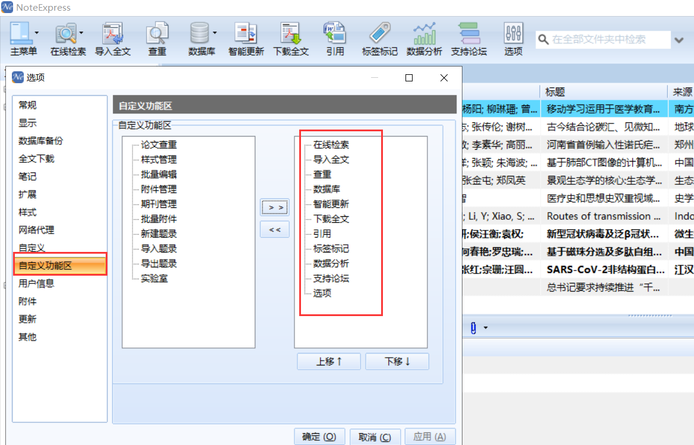The image size is (694, 445).
Task: Select 标签标记 in the ribbon list
Action: (x=331, y=248)
